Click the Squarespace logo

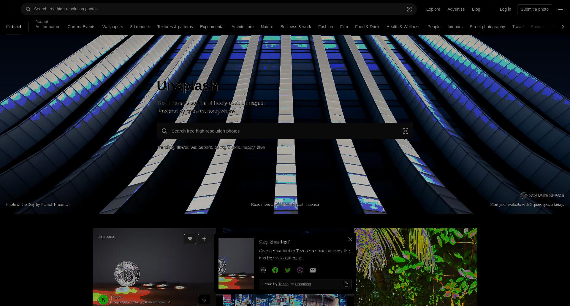pyautogui.click(x=542, y=195)
